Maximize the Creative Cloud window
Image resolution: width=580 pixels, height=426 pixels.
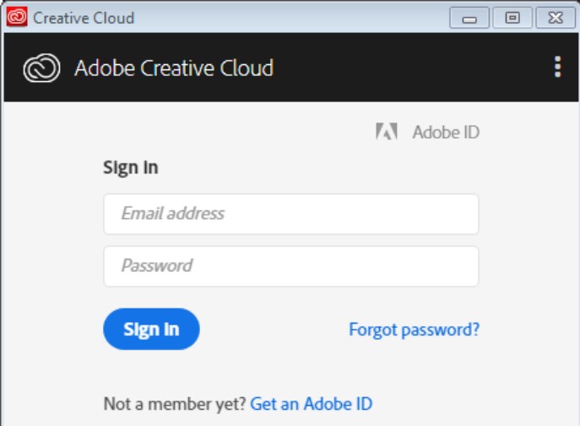(512, 17)
